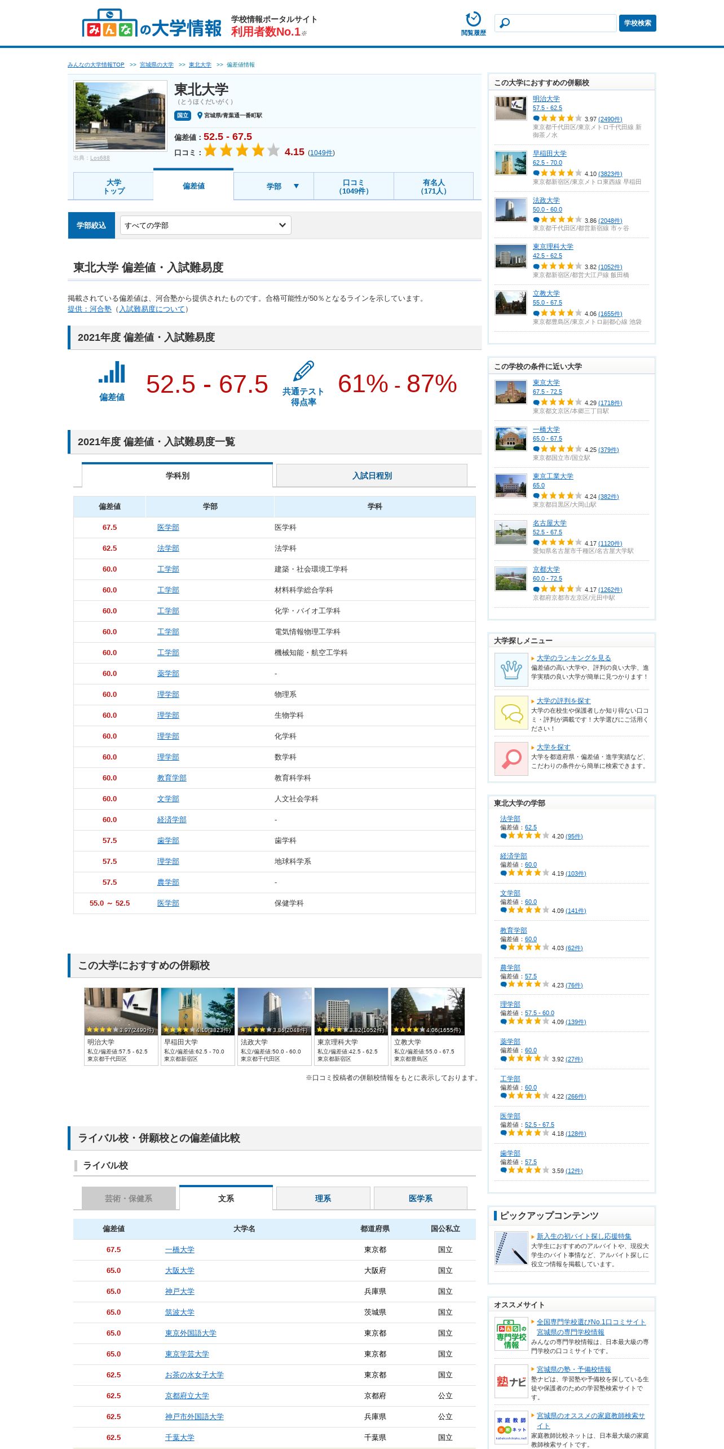Click the 専門学校情報 logo icon

pyautogui.click(x=511, y=1334)
